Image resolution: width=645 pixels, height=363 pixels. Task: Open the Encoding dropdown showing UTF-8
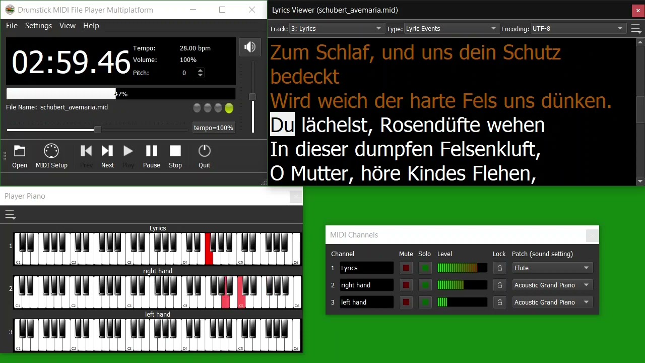coord(578,29)
